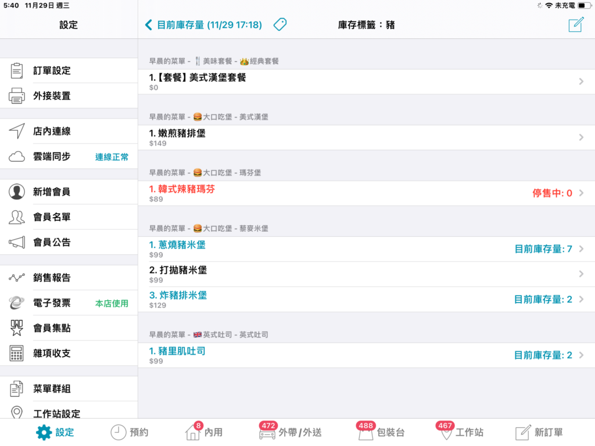Viewport: 595px width, 446px height.
Task: Switch to the 包裝台 tab label
Action: (390, 432)
